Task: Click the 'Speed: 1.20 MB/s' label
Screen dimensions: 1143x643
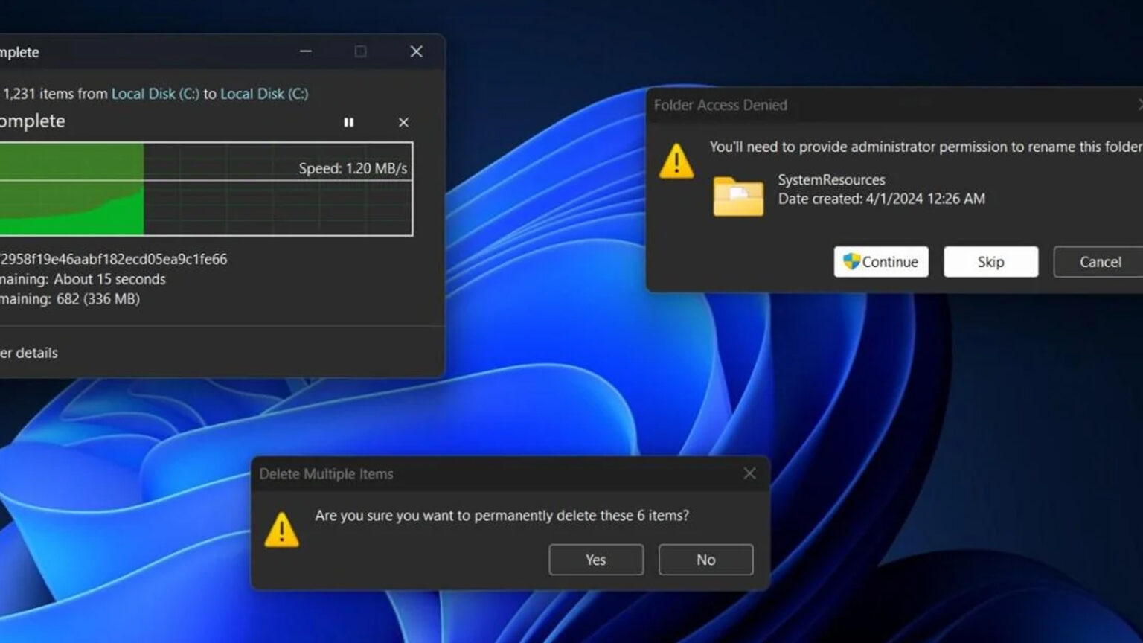Action: click(353, 168)
